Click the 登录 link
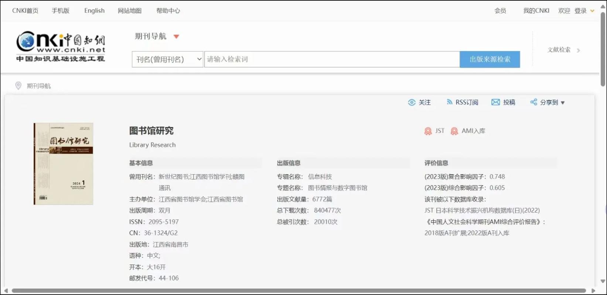This screenshot has width=607, height=295. 580,11
